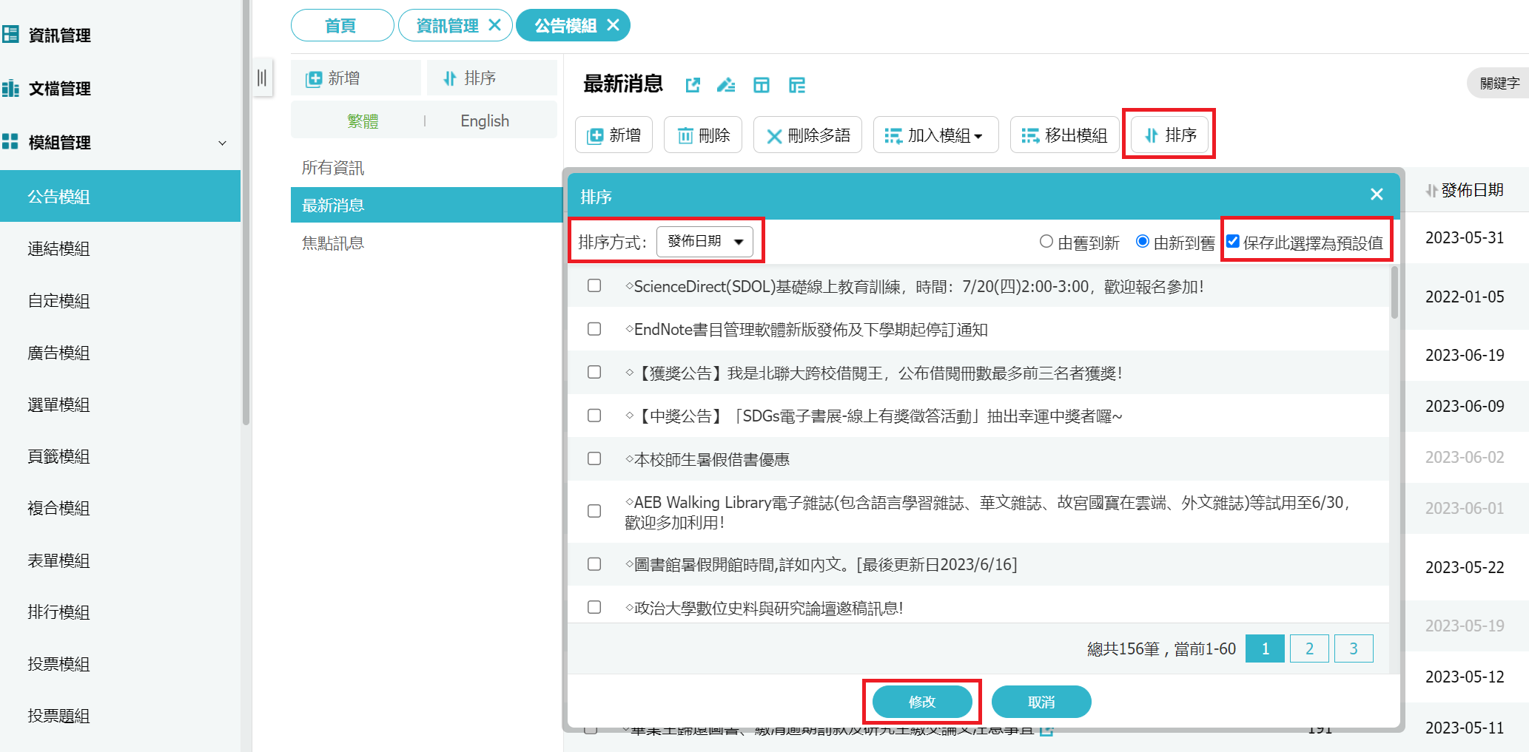Toggle the side panel collapse handle
This screenshot has height=752, width=1529.
click(x=262, y=77)
